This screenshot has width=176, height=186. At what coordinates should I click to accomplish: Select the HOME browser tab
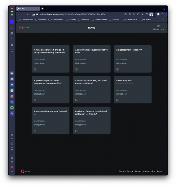[28, 9]
